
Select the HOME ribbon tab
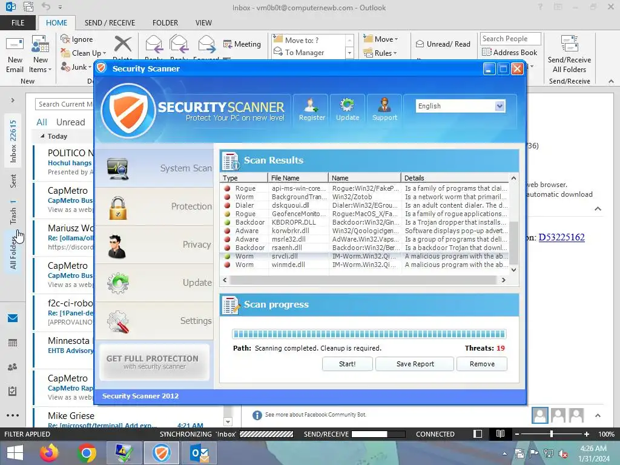(56, 22)
